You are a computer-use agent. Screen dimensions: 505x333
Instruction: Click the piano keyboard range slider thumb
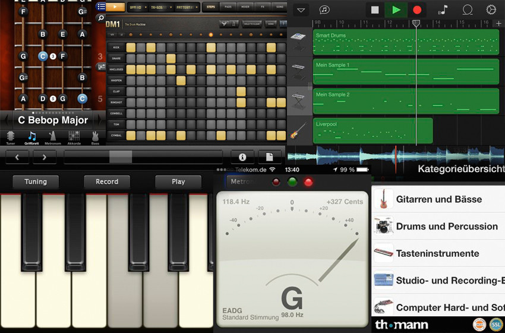click(x=121, y=157)
